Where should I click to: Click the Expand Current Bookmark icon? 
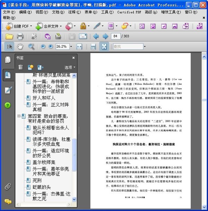click(x=41, y=67)
